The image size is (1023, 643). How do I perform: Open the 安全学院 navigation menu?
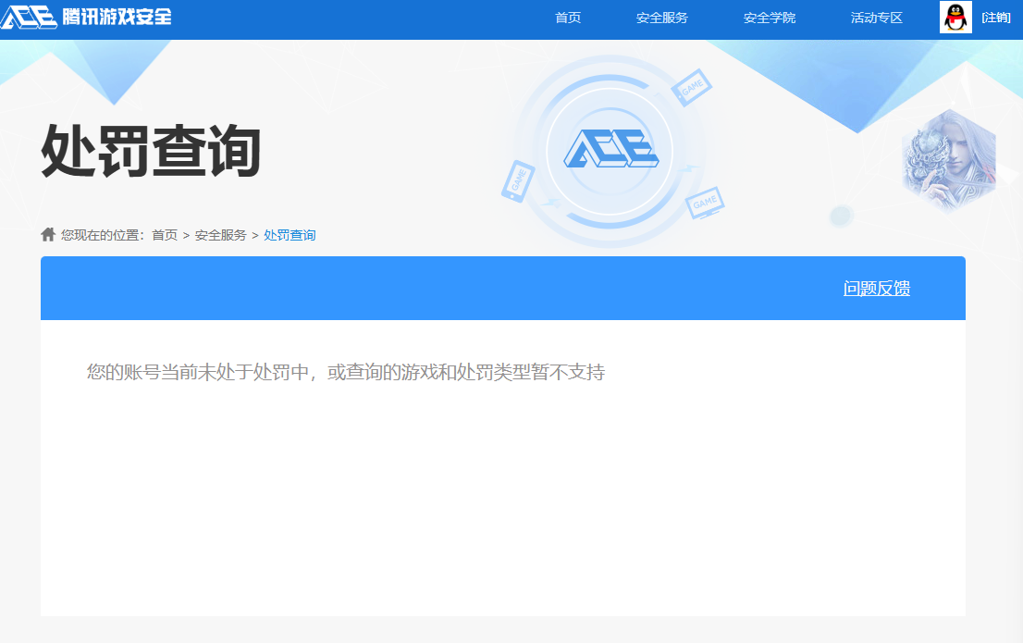769,18
